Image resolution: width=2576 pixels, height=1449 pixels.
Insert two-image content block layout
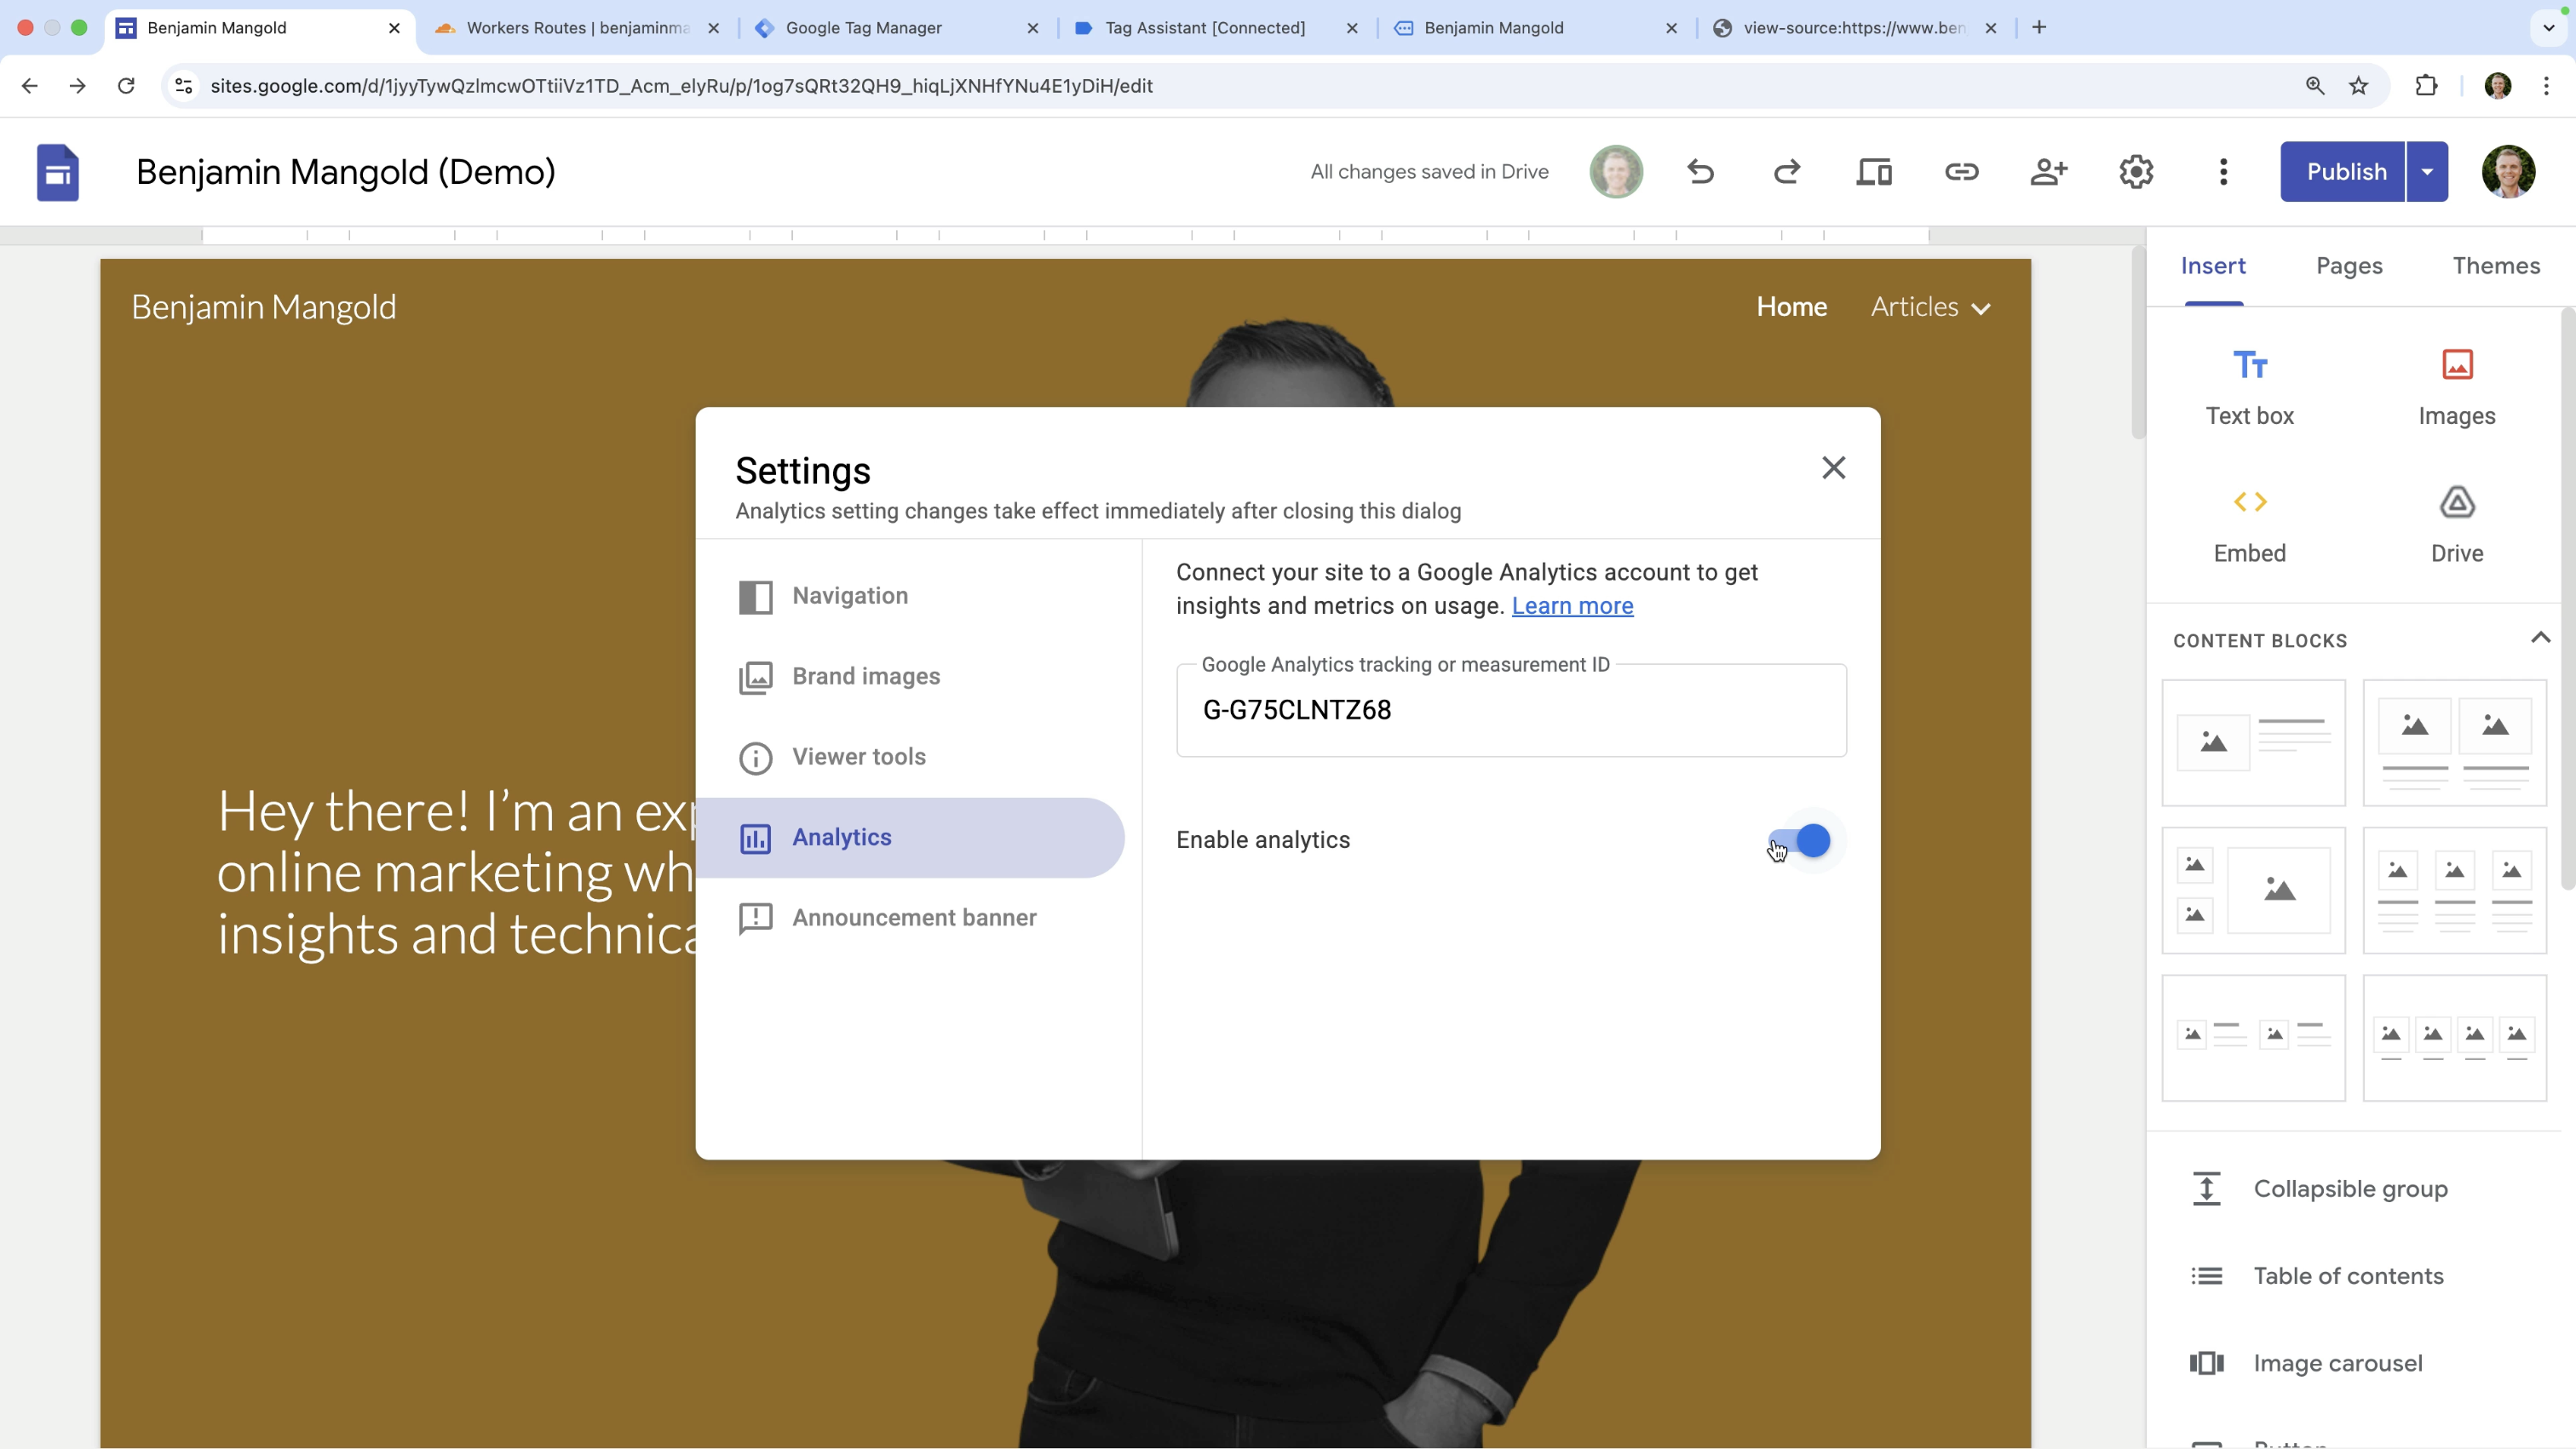pyautogui.click(x=2454, y=743)
